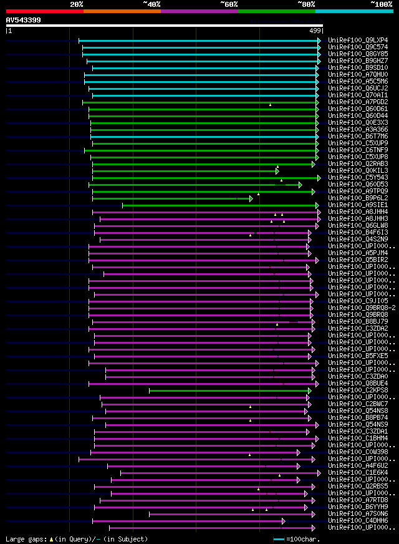Screen dimensions: 399x544
Task: Choose the UniRef100_C3ZDA0 hit
Action: 358,376
